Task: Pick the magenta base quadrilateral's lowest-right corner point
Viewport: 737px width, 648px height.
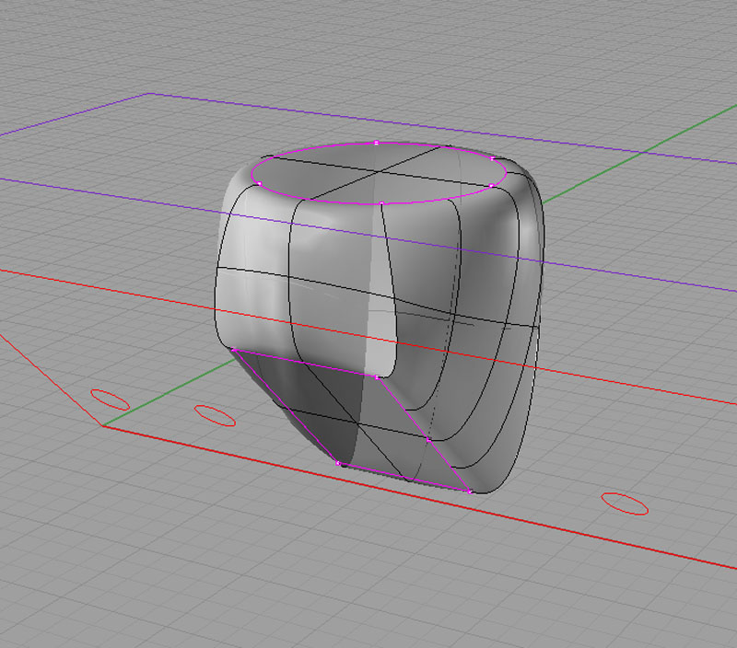Action: point(469,492)
